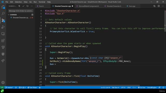This screenshot has height=93, width=166.
Task: Open the Remote Explorer view icon
Action: [x=3, y=34]
